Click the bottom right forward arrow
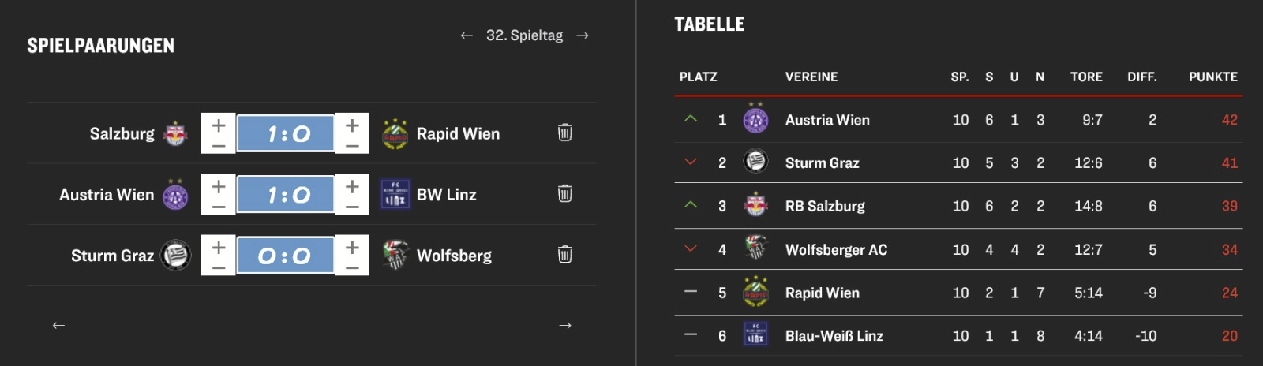 click(x=565, y=325)
